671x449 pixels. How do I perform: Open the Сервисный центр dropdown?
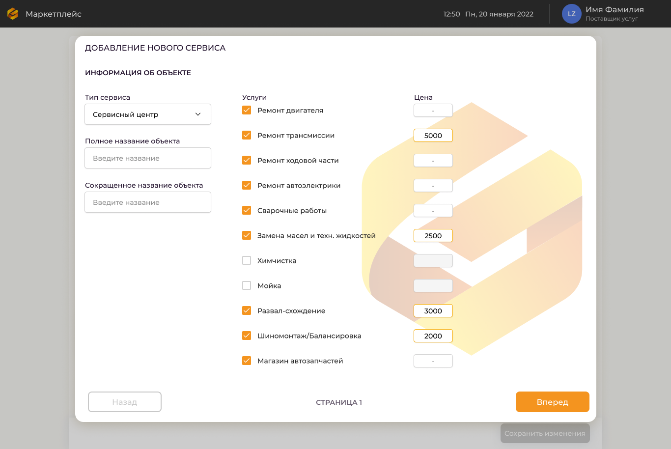coord(147,114)
